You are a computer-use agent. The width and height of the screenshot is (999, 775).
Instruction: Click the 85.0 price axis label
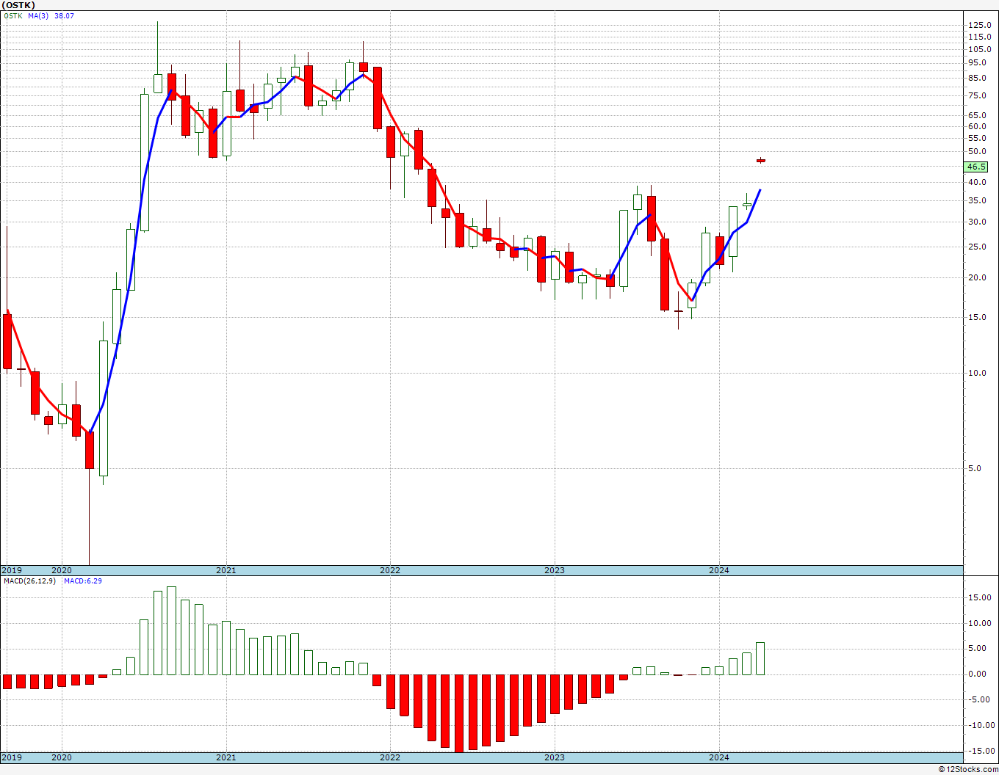click(x=977, y=79)
